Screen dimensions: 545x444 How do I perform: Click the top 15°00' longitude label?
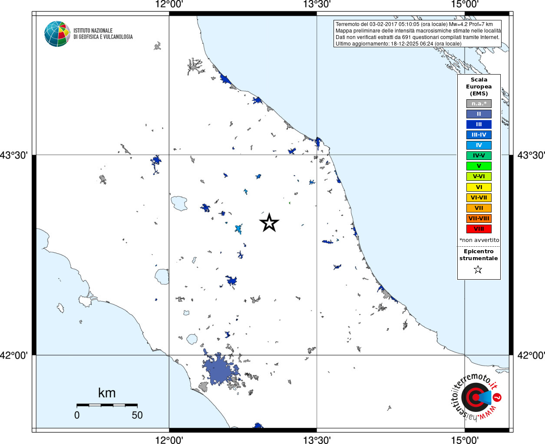[465, 4]
